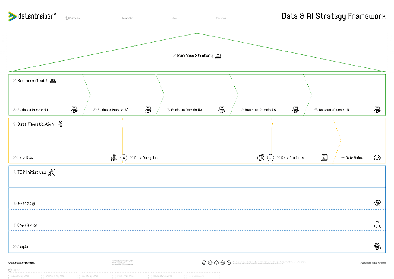Click the Technology row label
The width and height of the screenshot is (394, 279).
[26, 203]
